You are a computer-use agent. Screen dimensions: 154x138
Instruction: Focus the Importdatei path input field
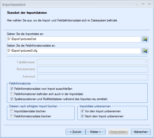coord(74,39)
